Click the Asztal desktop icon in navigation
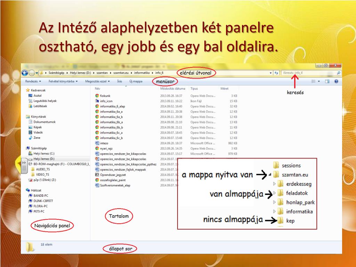 (x=31, y=96)
